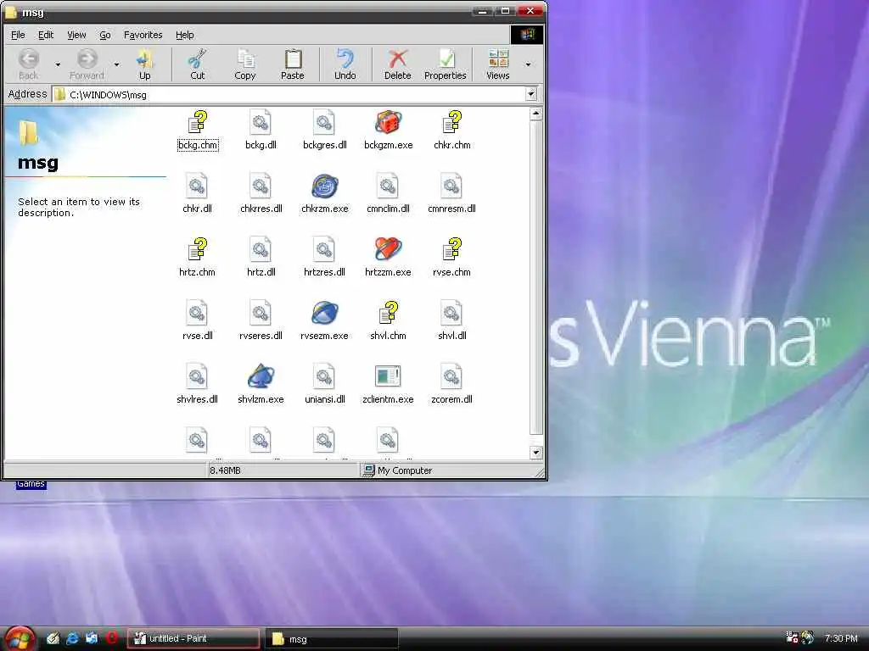Screen dimensions: 869x651
Task: Select the uniansi.dll file
Action: (325, 386)
